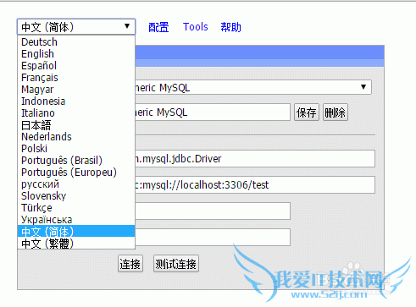Select Deutsch from the language list
This screenshot has width=416, height=307.
pos(76,41)
